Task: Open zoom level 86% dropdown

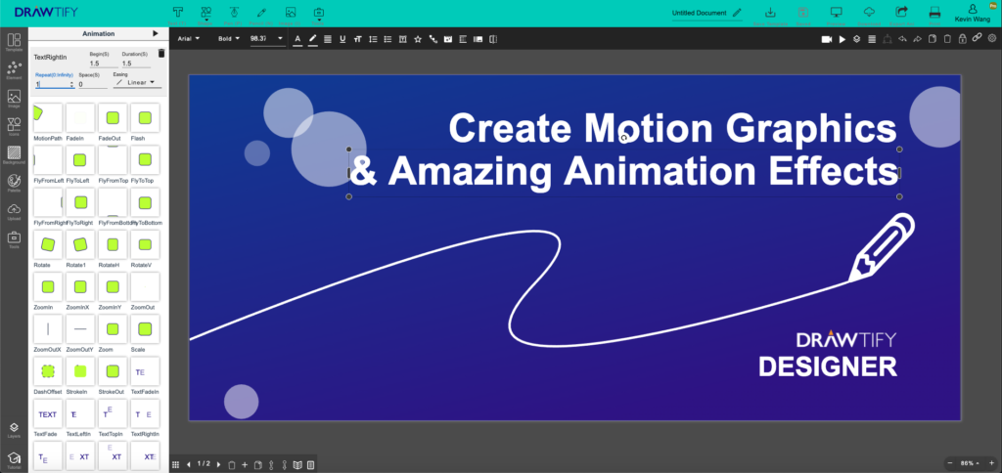Action: coord(971,463)
